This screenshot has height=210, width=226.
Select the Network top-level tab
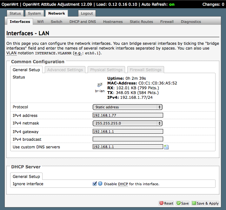pos(56,13)
